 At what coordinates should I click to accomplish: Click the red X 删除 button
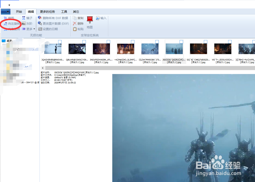click(x=78, y=23)
